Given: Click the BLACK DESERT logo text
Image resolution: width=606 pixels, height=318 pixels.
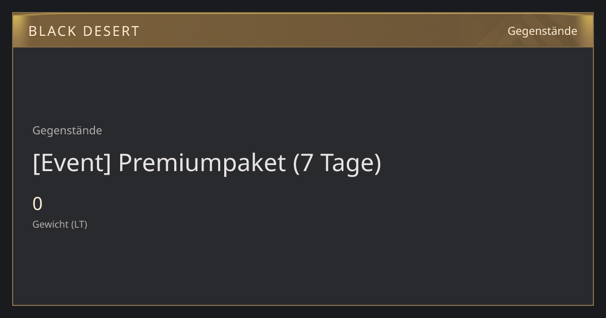Looking at the screenshot, I should (x=84, y=31).
